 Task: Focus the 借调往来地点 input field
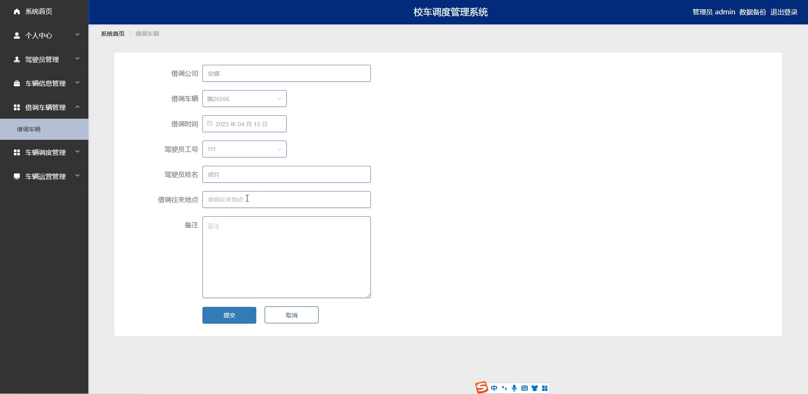(287, 200)
